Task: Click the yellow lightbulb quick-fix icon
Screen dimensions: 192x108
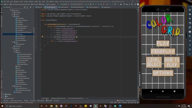Action: pyautogui.click(x=42, y=37)
